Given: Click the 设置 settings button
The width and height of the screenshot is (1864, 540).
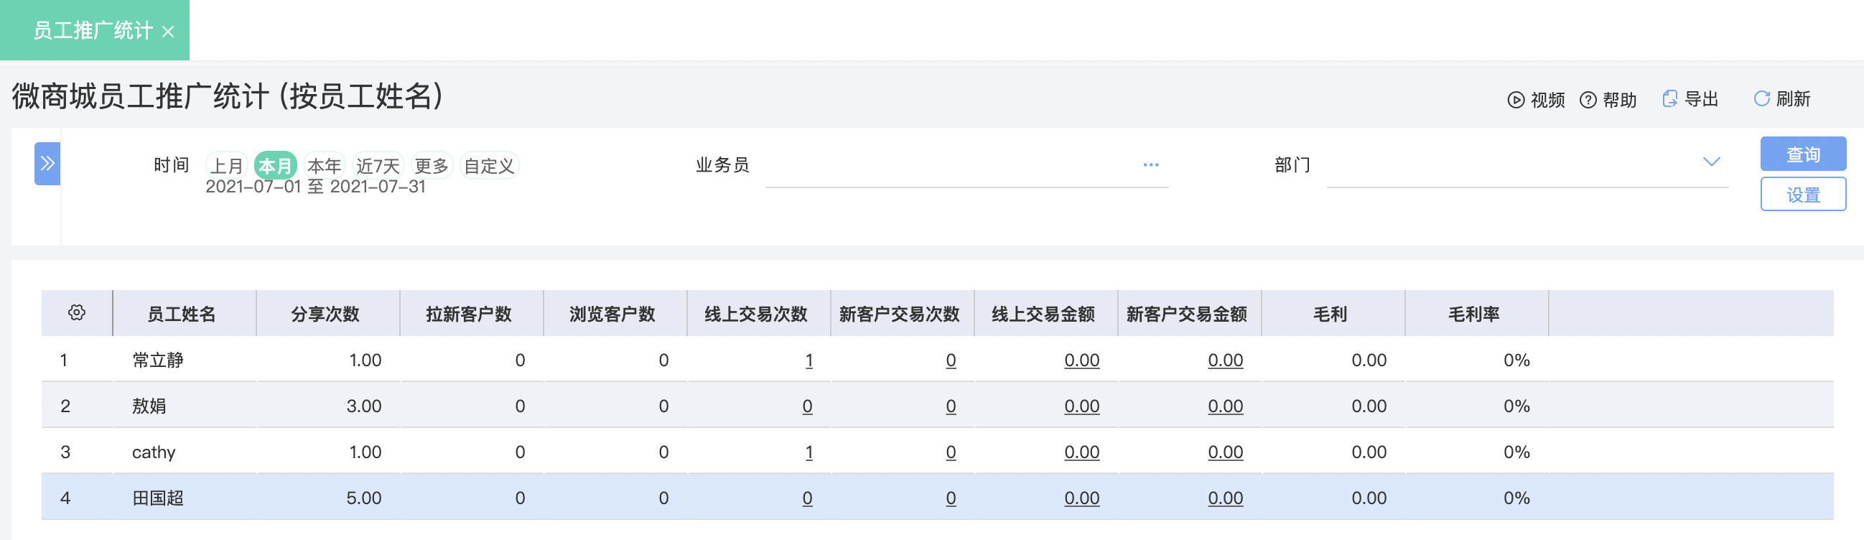Looking at the screenshot, I should [1802, 195].
